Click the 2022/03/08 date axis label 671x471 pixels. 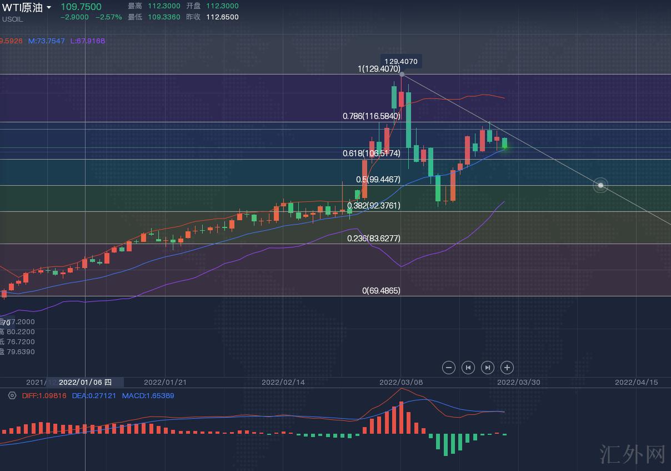click(x=400, y=382)
